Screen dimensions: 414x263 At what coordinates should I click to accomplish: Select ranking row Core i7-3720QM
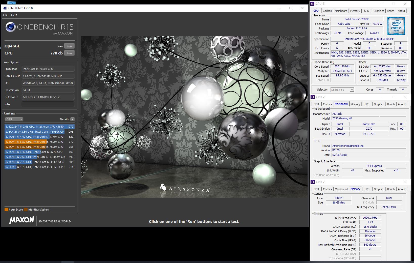pos(39,157)
